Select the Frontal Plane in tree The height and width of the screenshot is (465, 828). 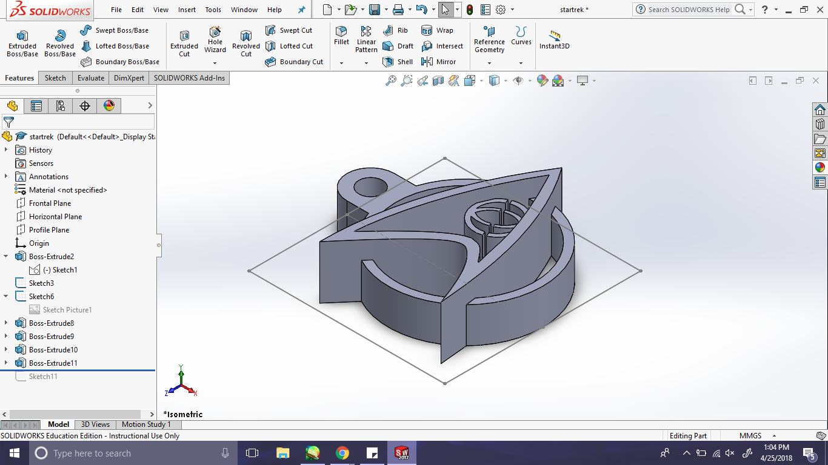(50, 203)
